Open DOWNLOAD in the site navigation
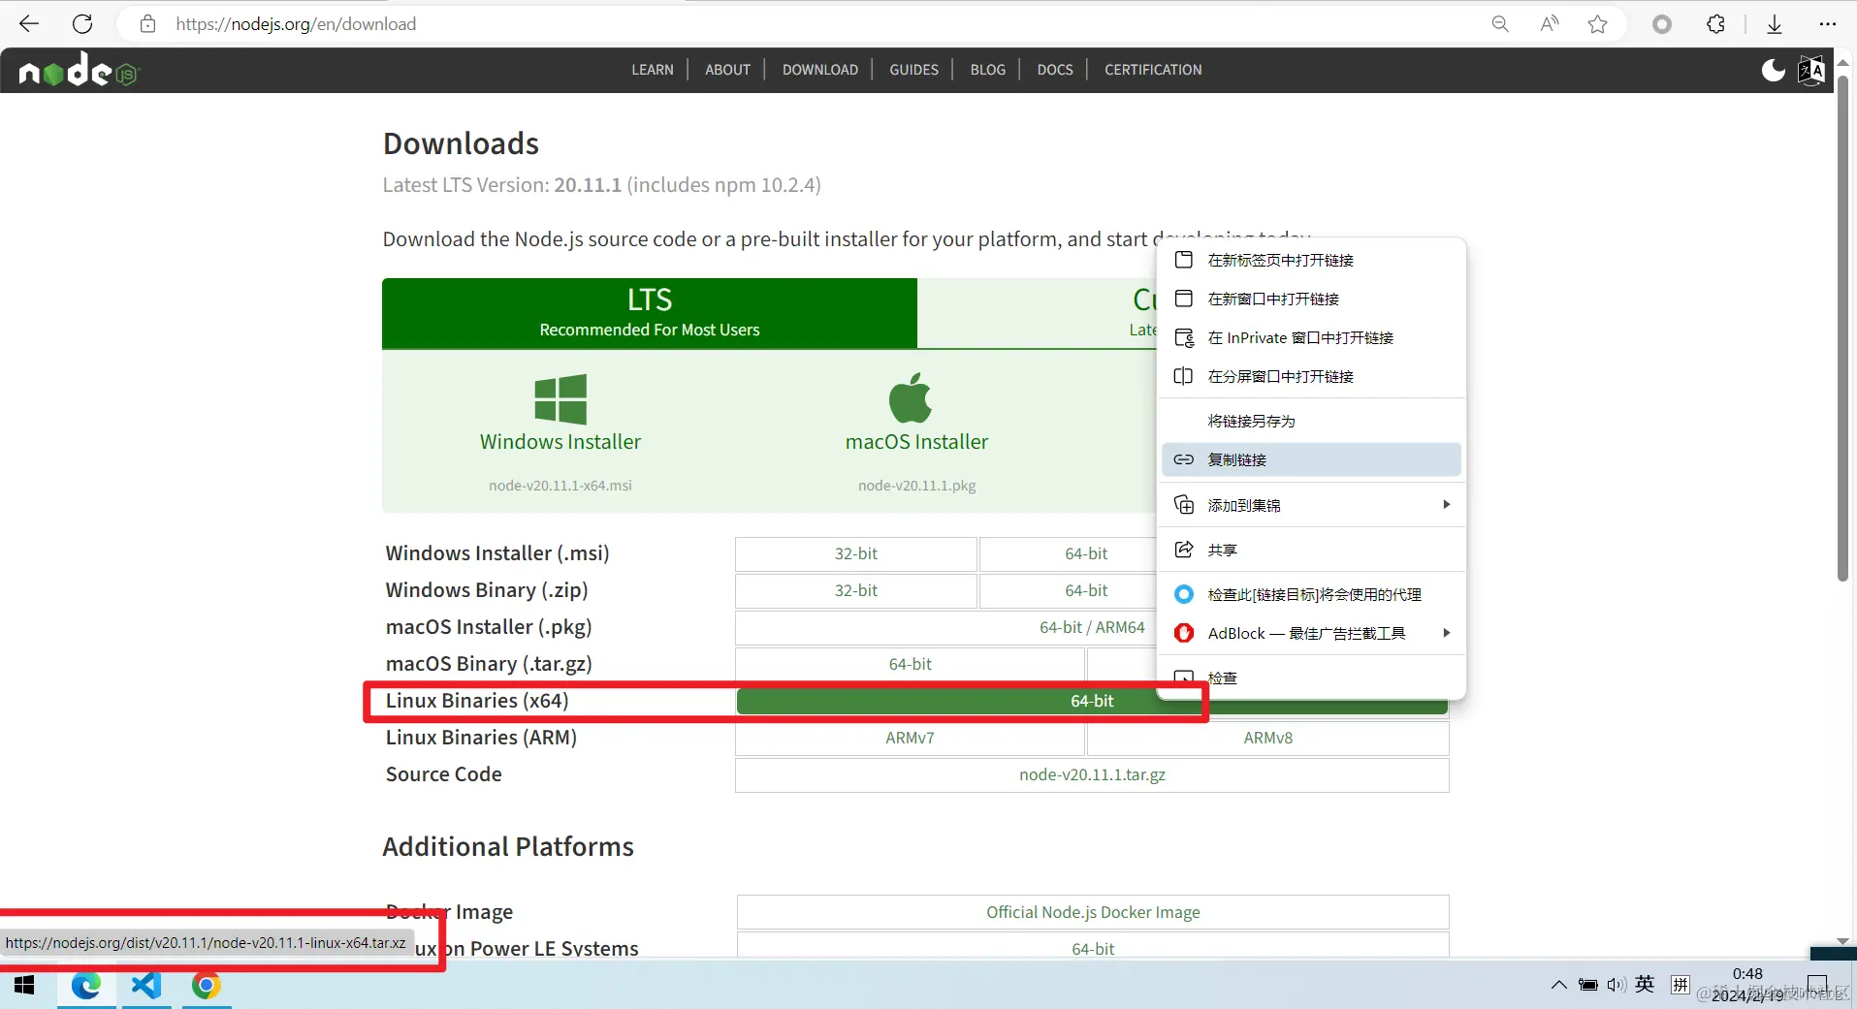 click(820, 70)
